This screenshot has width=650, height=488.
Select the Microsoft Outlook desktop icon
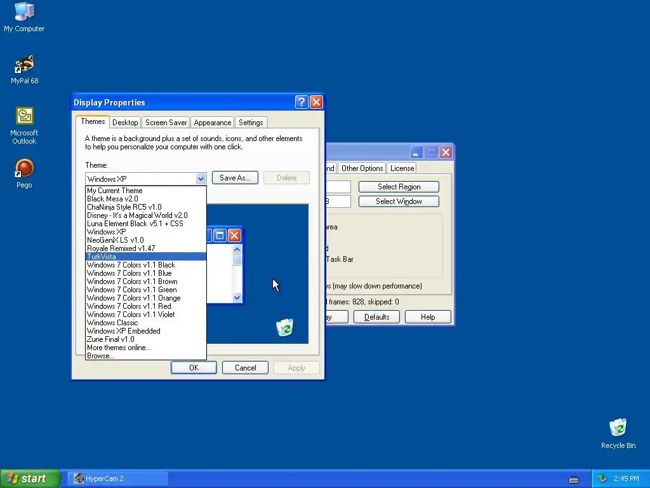(24, 126)
